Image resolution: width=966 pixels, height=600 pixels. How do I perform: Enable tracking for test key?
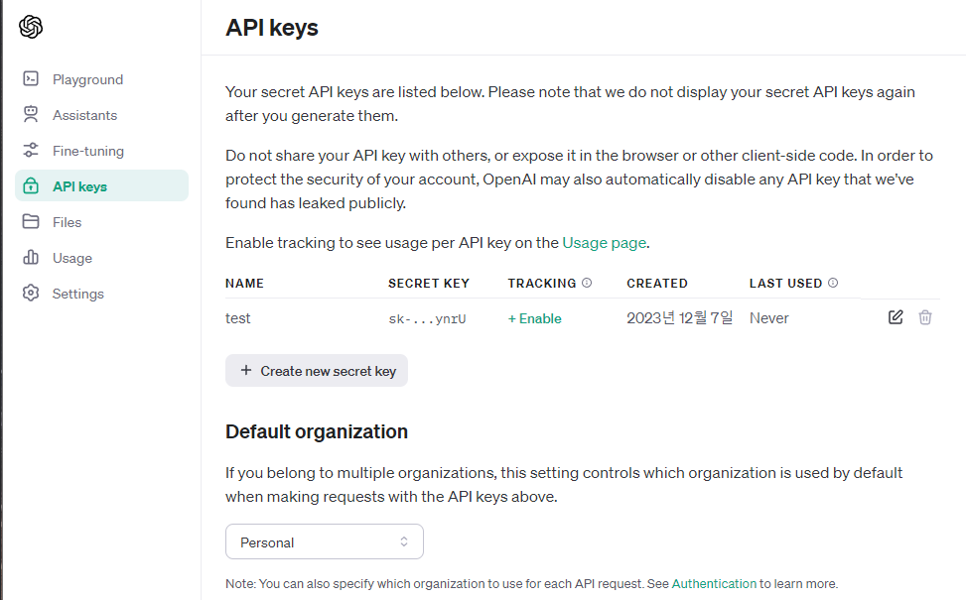535,318
